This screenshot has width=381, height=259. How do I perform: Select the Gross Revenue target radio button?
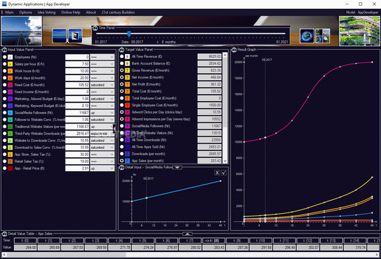122,71
